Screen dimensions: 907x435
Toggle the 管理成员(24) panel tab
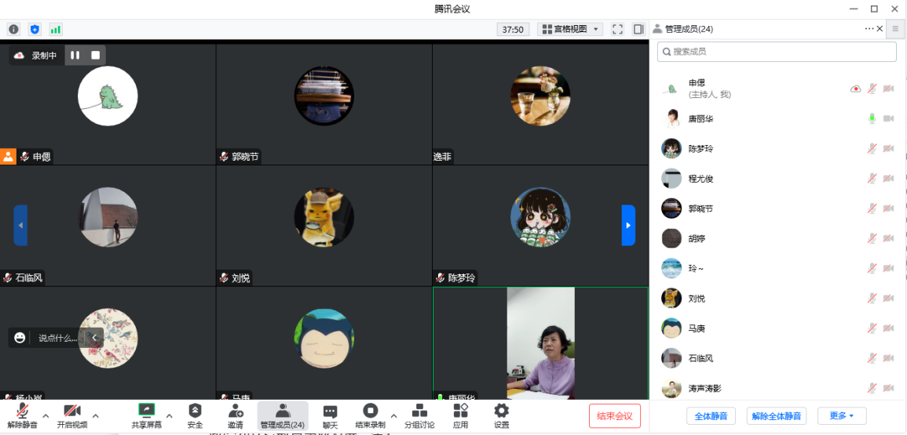tap(282, 415)
